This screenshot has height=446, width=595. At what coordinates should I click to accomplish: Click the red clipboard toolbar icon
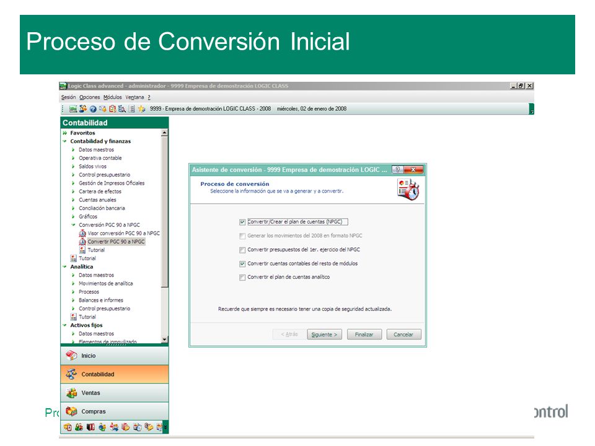[x=112, y=109]
